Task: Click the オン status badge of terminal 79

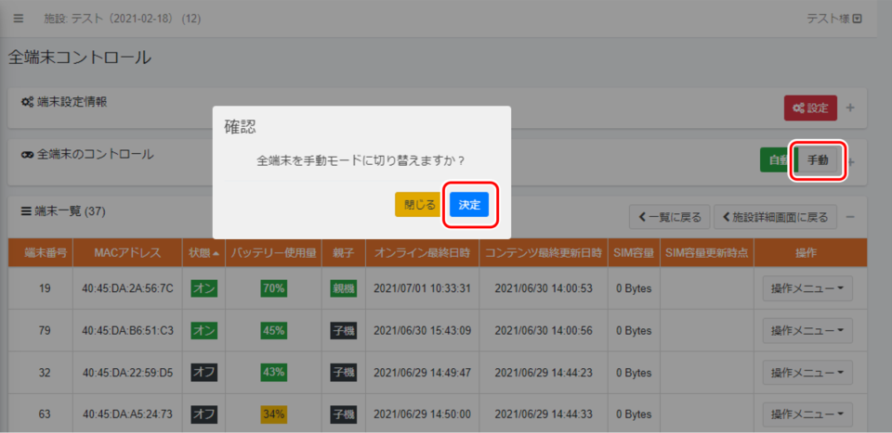Action: click(203, 330)
